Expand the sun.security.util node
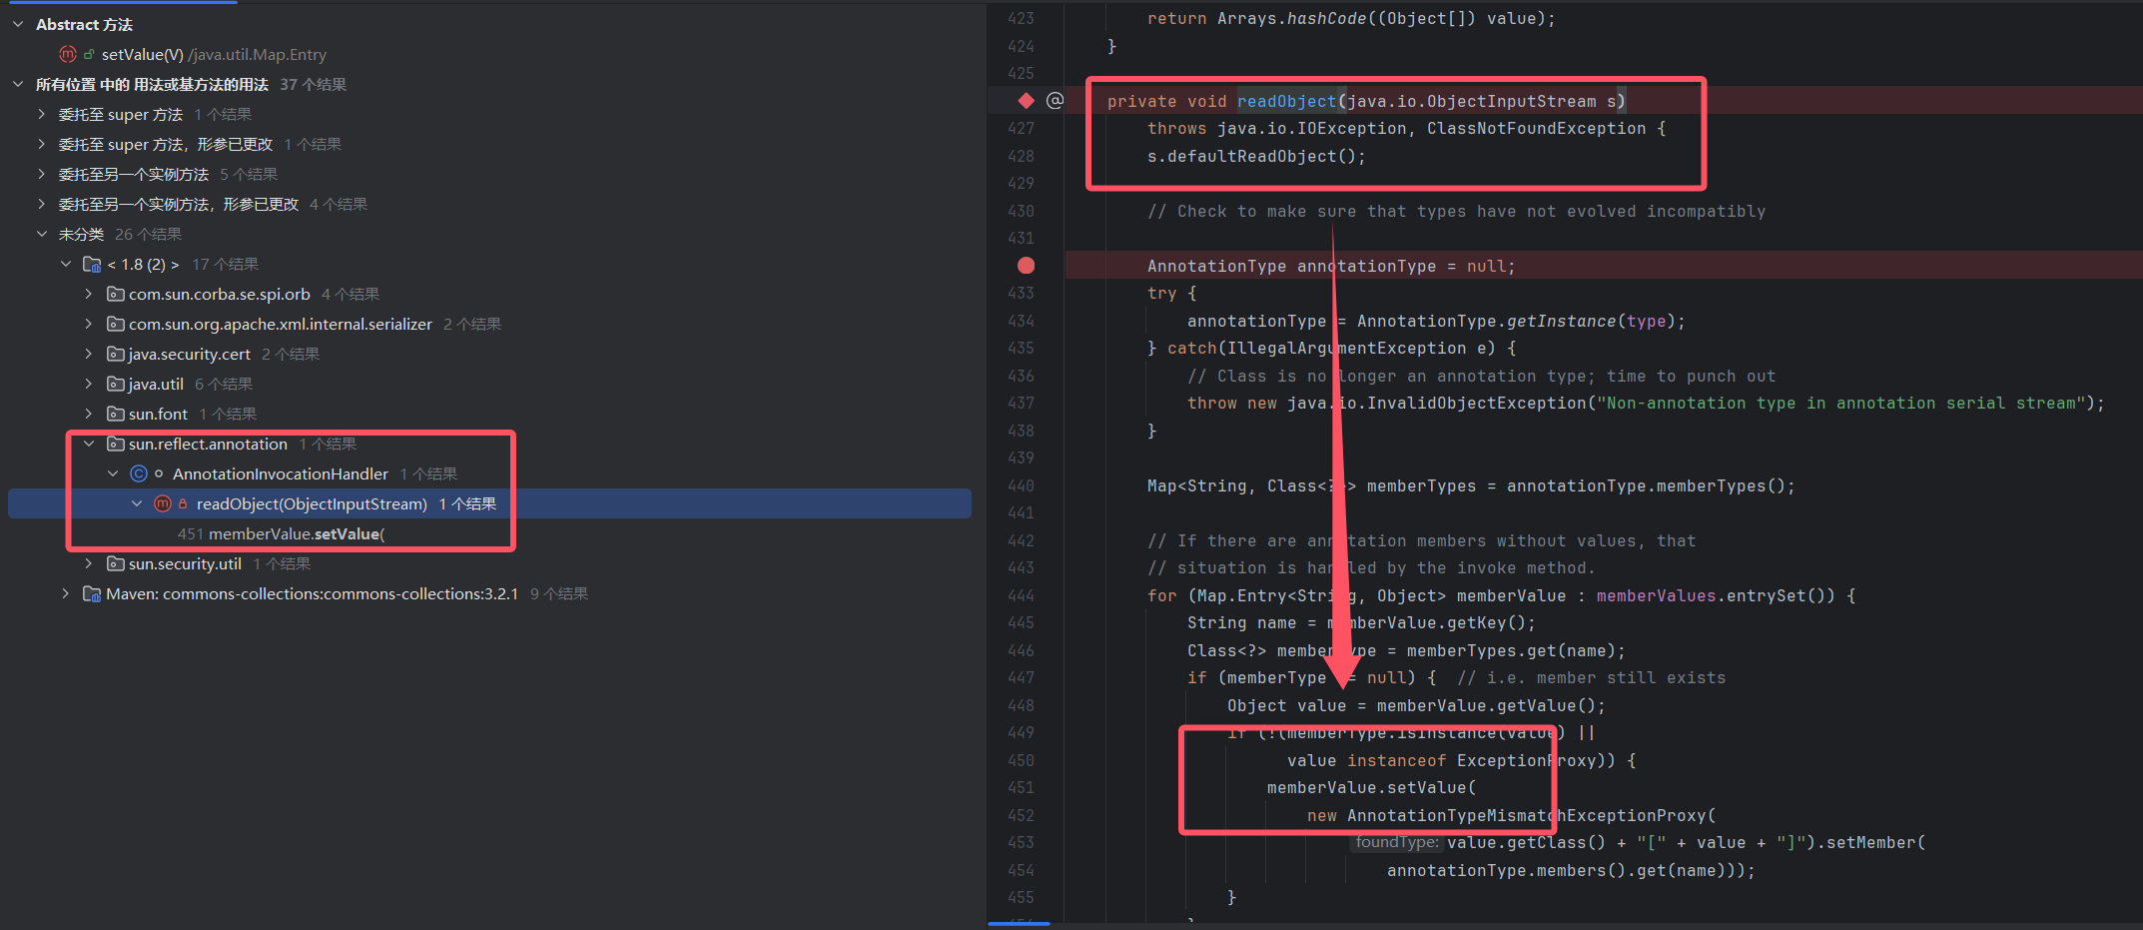The image size is (2143, 930). coord(89,563)
